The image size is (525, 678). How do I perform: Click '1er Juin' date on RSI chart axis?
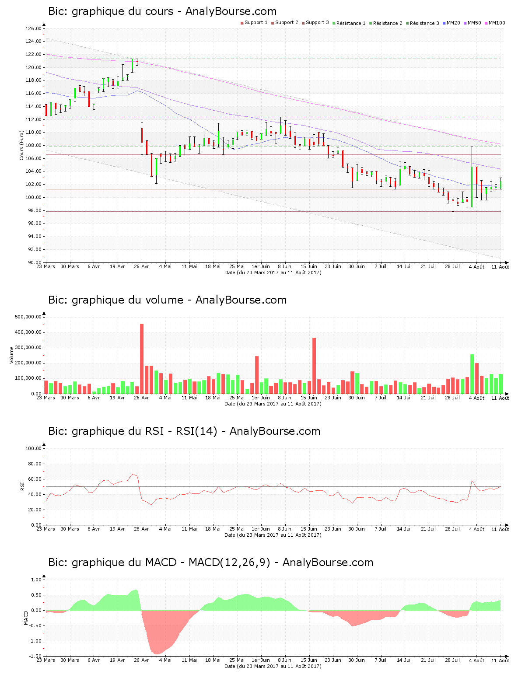[261, 529]
